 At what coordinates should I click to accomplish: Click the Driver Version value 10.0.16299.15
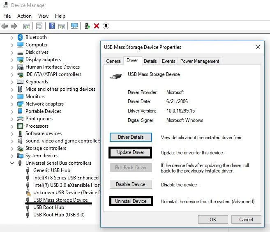[x=180, y=111]
